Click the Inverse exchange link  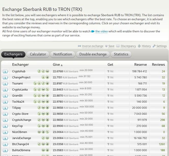[92, 46]
